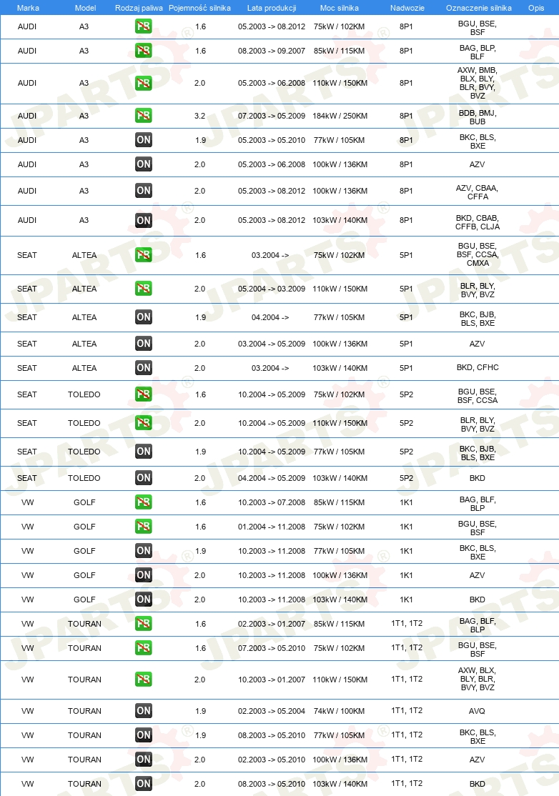
Task: Click the Rodzaj paliwa column header
Action: [x=139, y=8]
